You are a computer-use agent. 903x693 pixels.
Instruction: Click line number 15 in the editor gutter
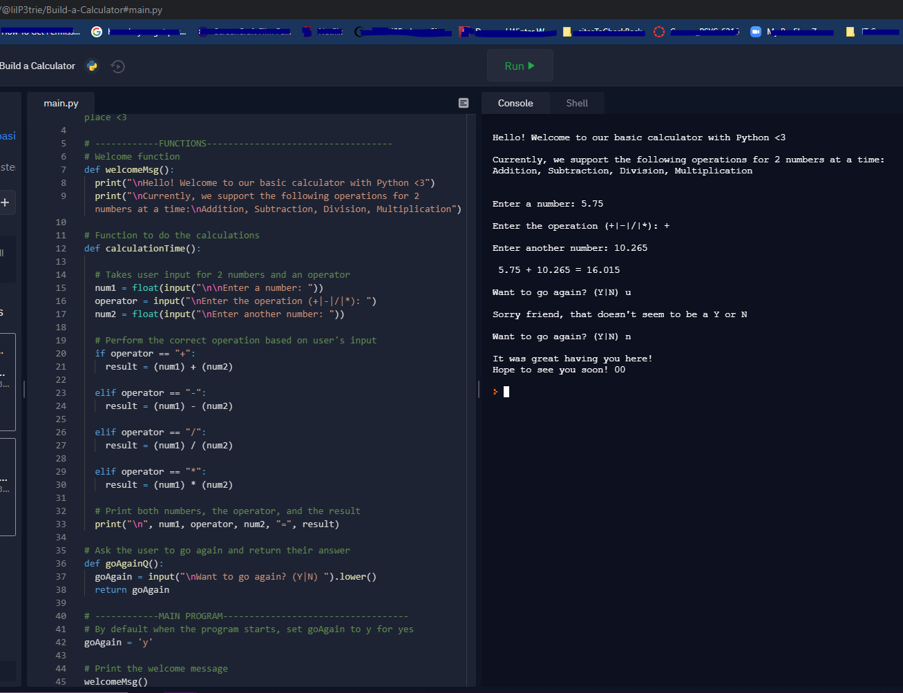[61, 287]
